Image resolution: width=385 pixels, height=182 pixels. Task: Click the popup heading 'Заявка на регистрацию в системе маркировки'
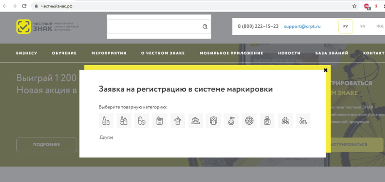[x=186, y=89]
